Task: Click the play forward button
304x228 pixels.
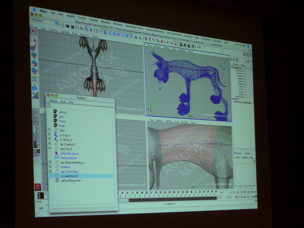Action: click(245, 192)
